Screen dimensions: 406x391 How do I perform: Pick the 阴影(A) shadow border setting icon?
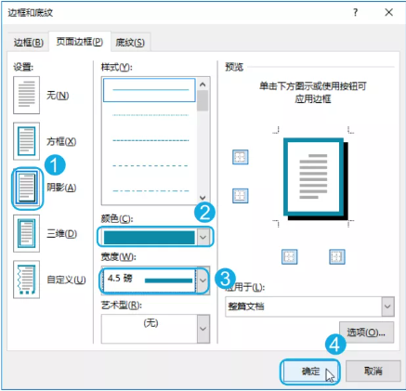point(26,188)
